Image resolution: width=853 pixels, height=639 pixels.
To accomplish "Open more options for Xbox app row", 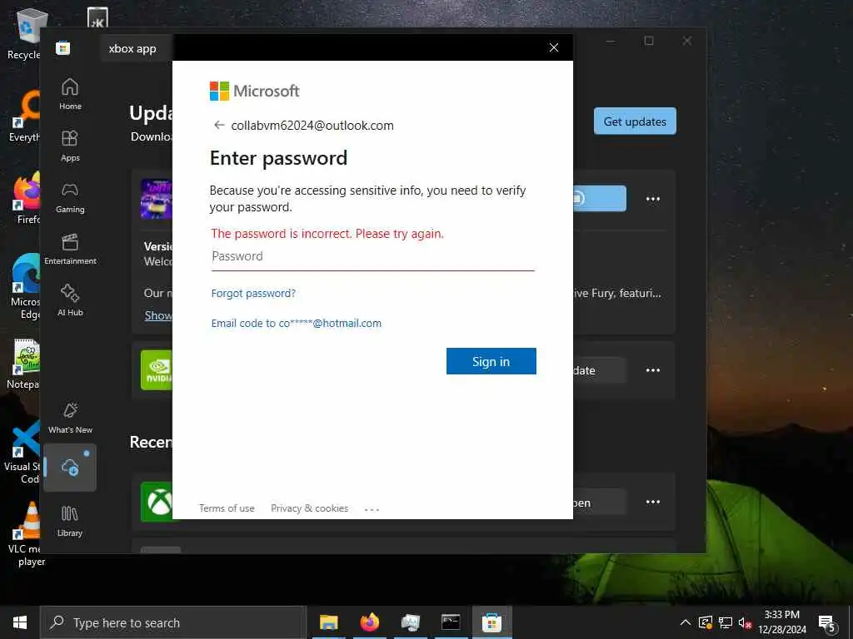I will (x=653, y=502).
